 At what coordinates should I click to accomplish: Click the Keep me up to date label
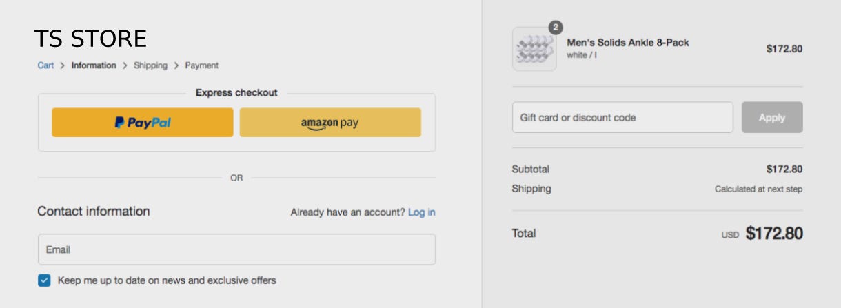167,280
